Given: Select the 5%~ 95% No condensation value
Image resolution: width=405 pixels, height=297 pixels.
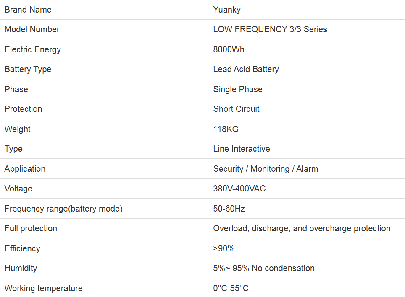Looking at the screenshot, I should tap(264, 268).
